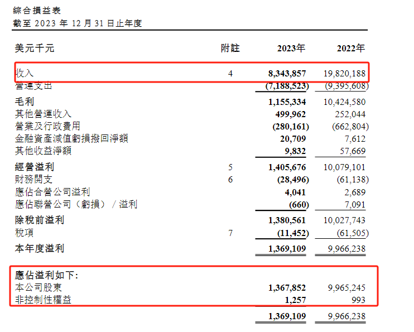Select the 收入 row label

point(25,73)
